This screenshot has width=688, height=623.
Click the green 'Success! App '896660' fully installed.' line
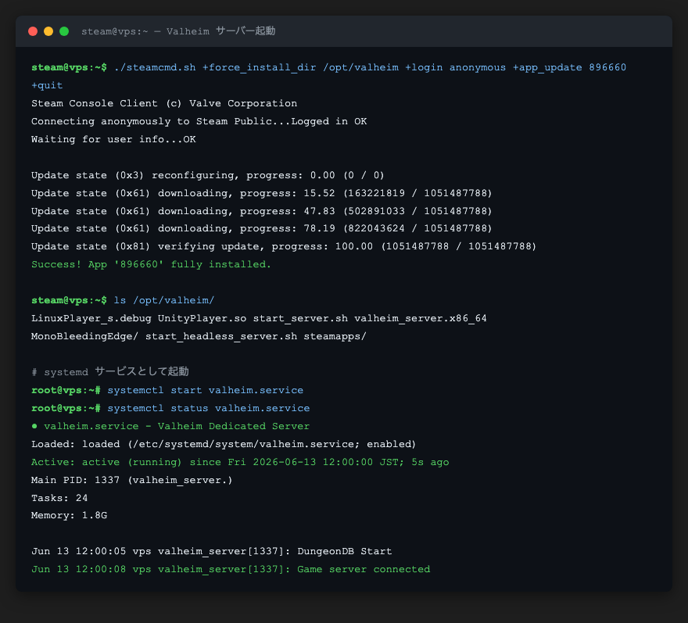151,264
